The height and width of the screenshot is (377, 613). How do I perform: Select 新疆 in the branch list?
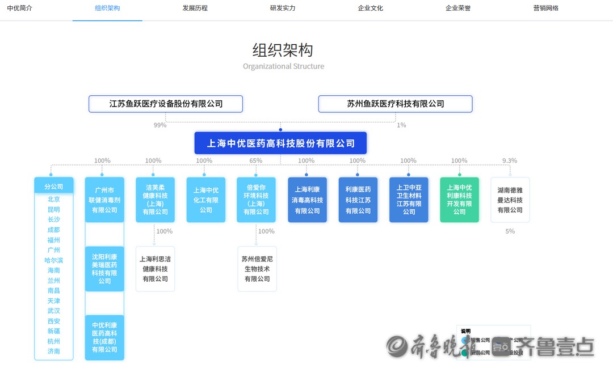coord(53,331)
